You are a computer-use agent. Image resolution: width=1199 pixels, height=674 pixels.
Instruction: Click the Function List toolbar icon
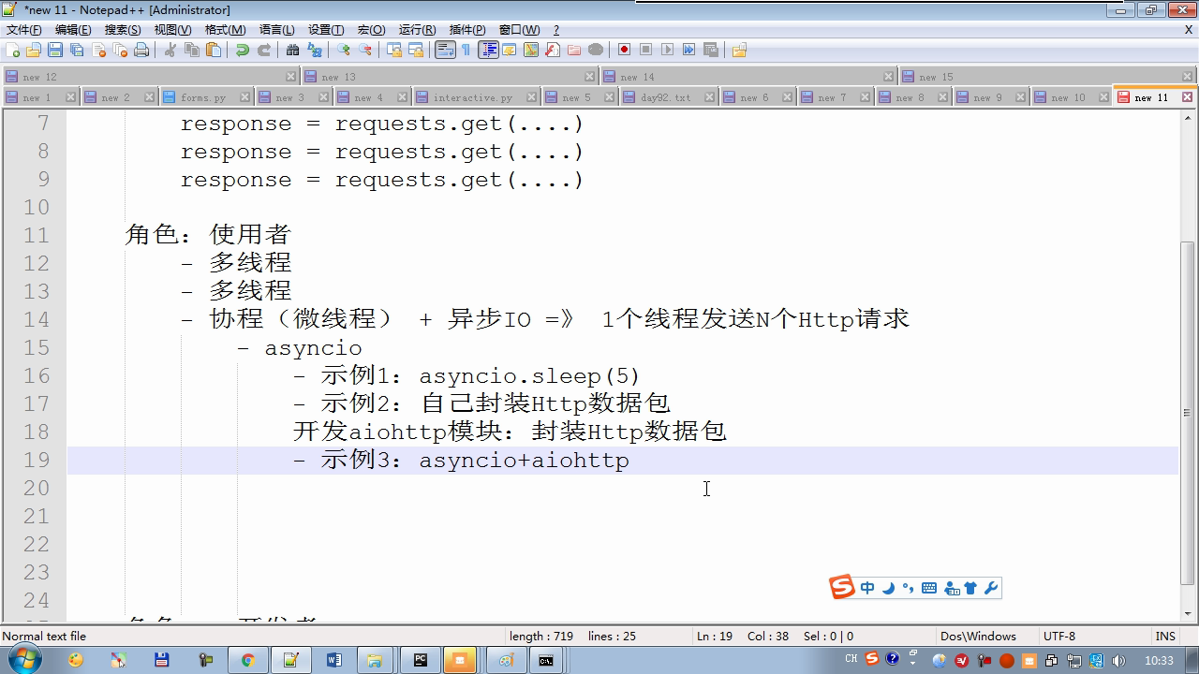(x=553, y=50)
